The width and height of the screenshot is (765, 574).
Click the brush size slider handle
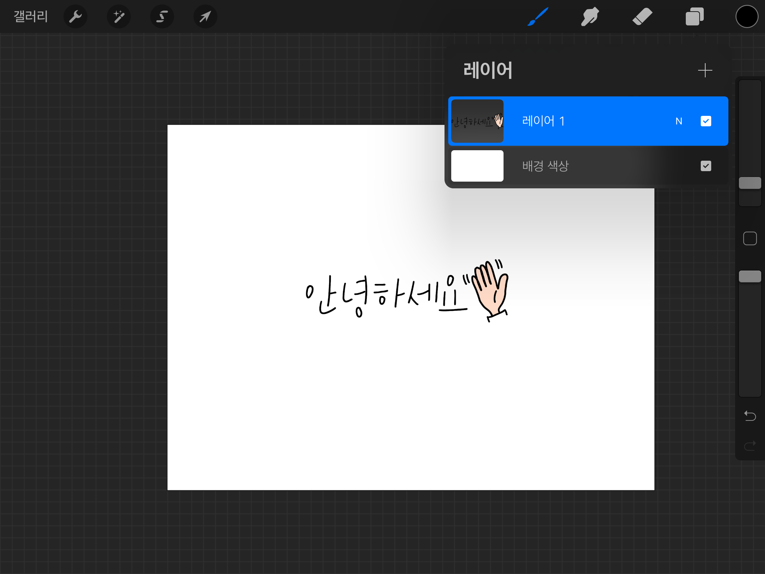point(750,183)
